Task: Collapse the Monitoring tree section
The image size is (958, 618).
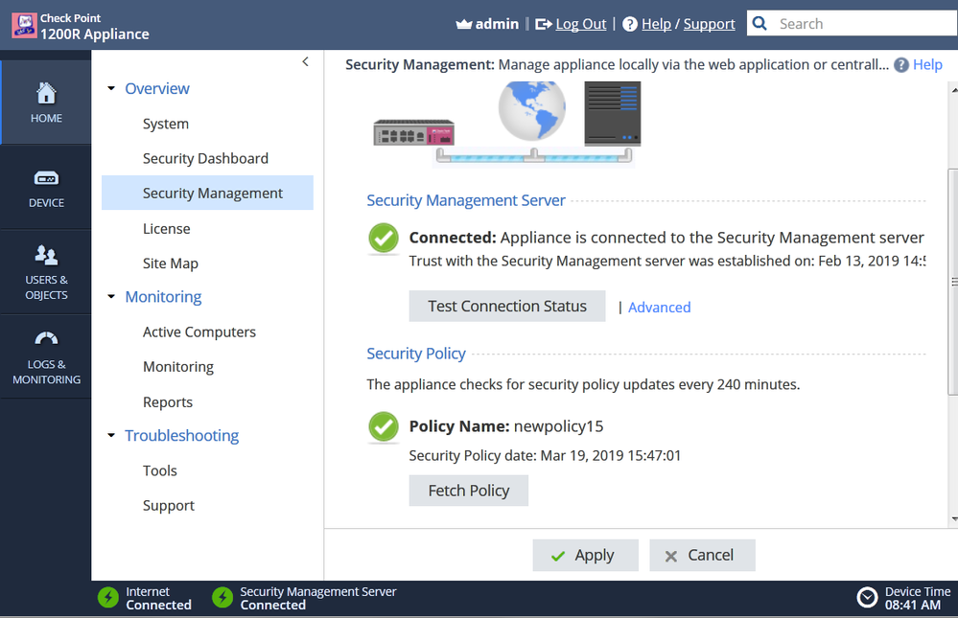Action: tap(111, 297)
